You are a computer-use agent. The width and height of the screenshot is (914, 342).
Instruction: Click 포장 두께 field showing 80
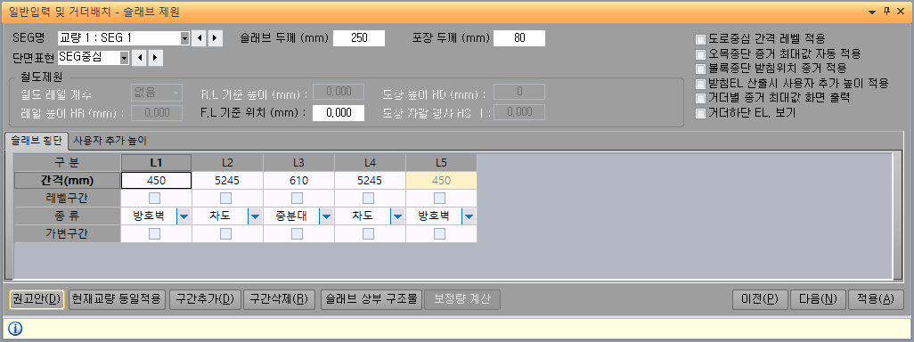(519, 38)
